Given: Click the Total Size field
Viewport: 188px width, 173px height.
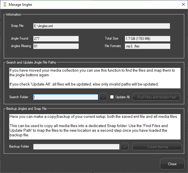Looking at the screenshot, I should (x=148, y=39).
